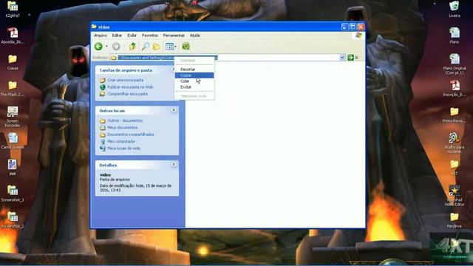Open Meus locais de rede
473x266 pixels.
tap(123, 148)
